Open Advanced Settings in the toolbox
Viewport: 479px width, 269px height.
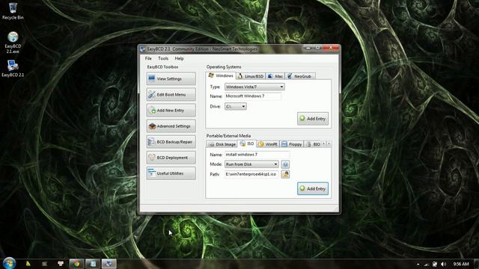171,126
